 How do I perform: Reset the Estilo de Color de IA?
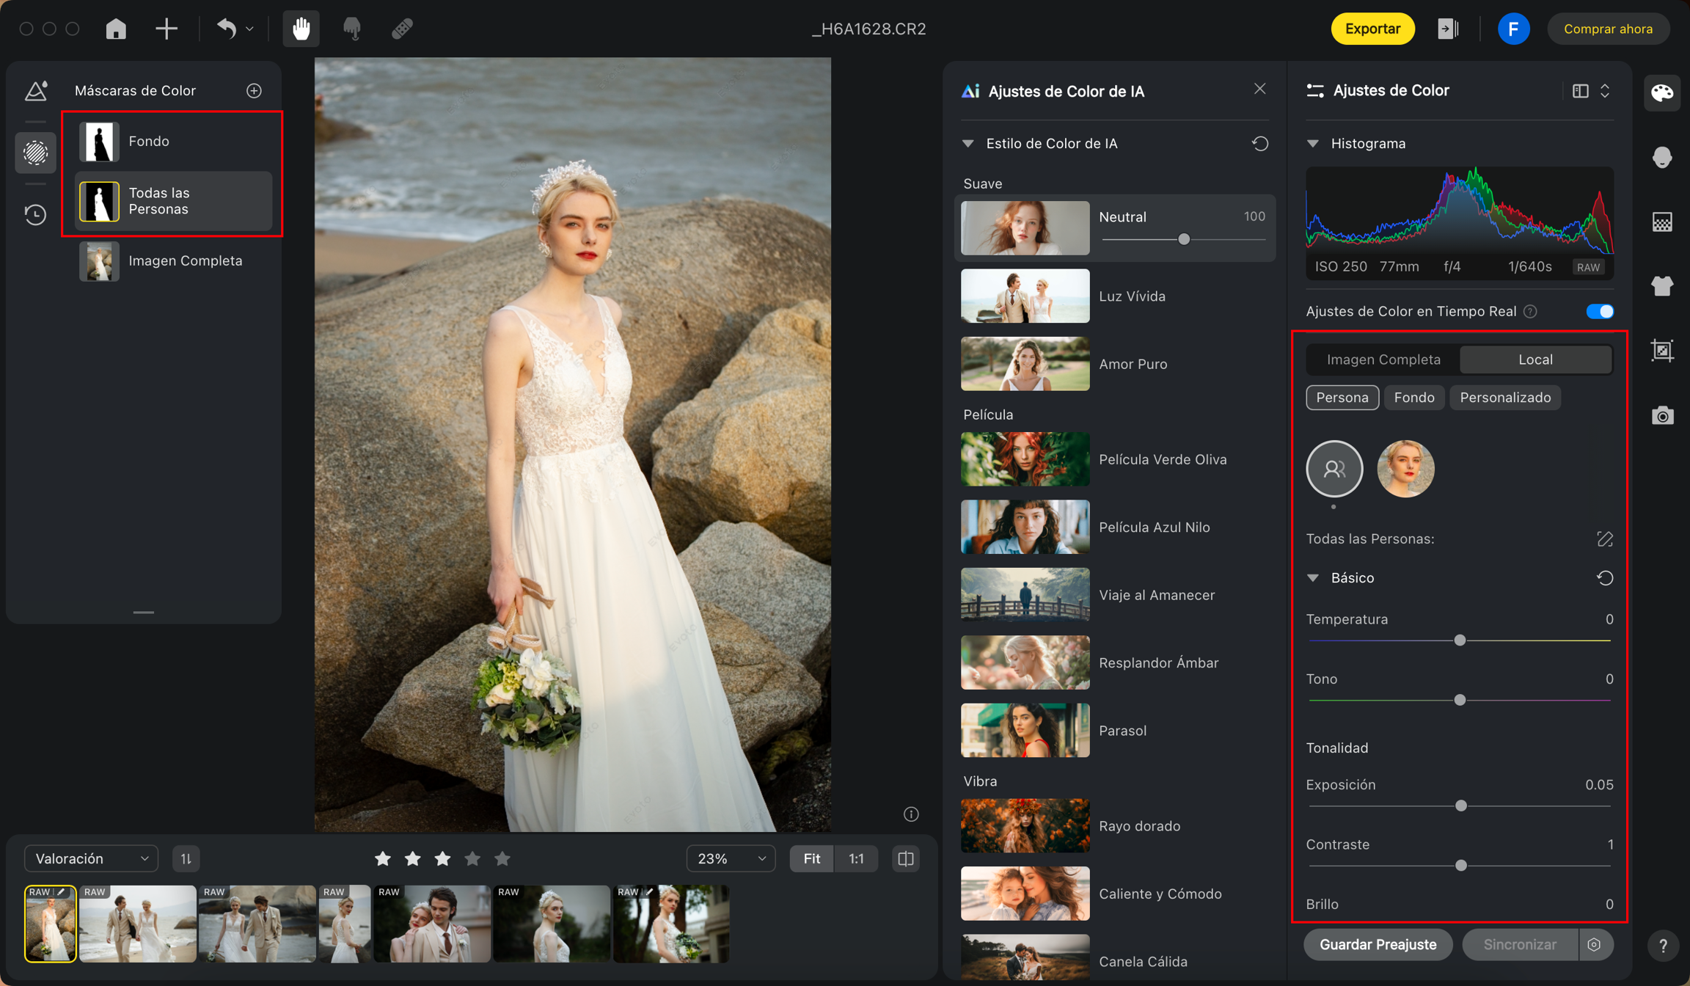point(1259,143)
